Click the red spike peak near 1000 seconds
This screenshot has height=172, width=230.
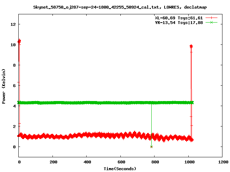[191, 46]
